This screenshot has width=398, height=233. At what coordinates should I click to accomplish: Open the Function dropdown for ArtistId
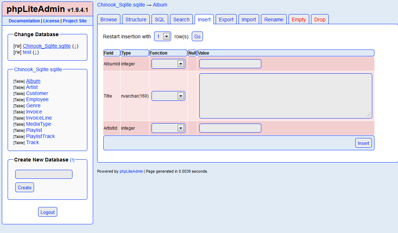pos(168,128)
